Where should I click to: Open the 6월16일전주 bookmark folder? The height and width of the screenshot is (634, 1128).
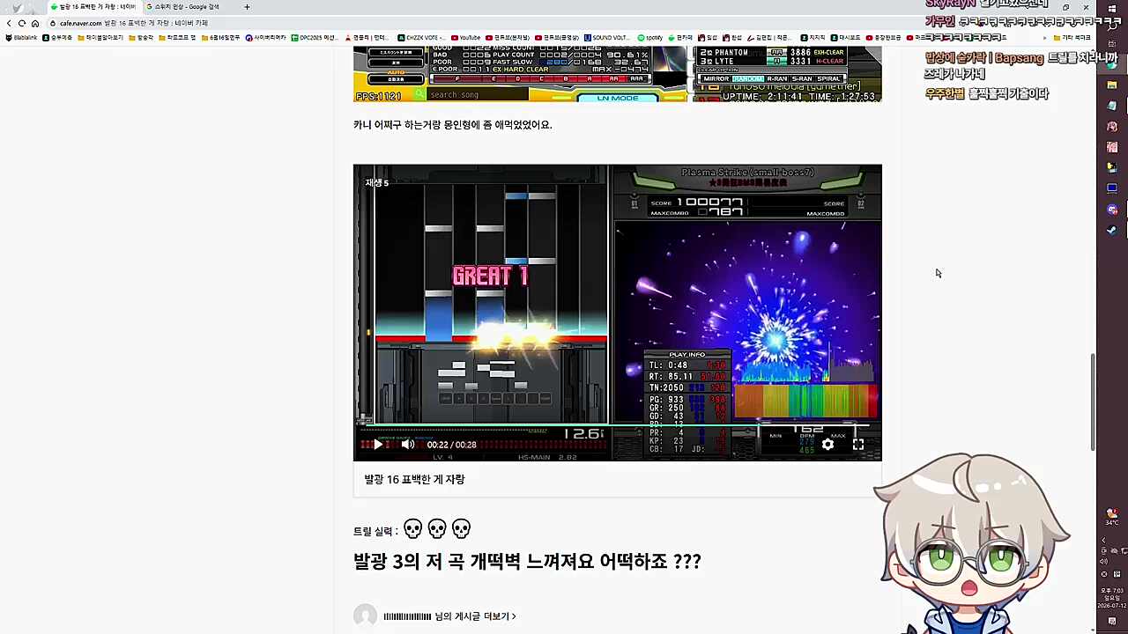tap(220, 38)
